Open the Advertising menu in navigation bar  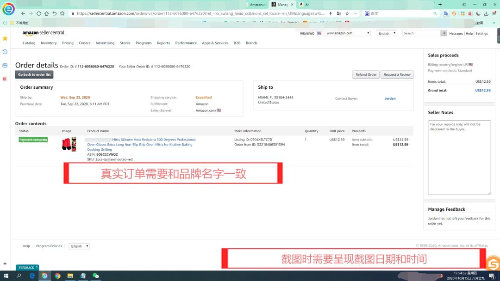tap(105, 43)
